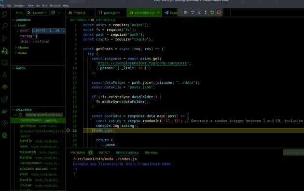Open the File menu
304x191 pixels.
click(x=2, y=6)
